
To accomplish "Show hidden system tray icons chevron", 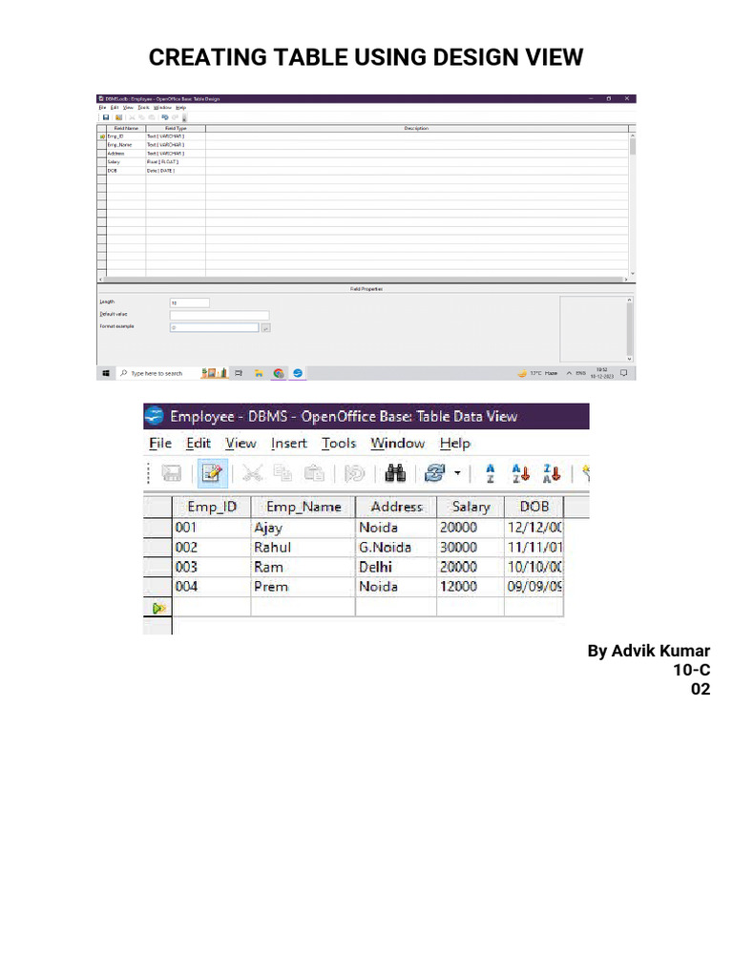I will click(569, 373).
